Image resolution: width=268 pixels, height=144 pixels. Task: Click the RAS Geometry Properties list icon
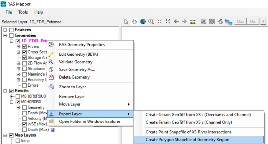coord(51,45)
